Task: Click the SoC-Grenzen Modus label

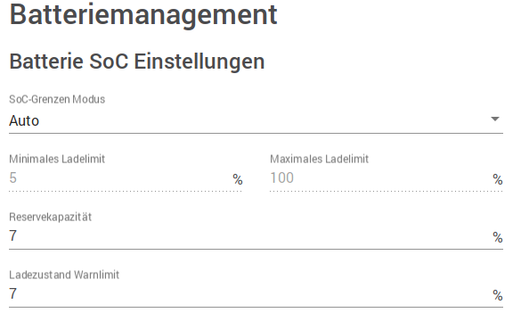Action: click(57, 99)
